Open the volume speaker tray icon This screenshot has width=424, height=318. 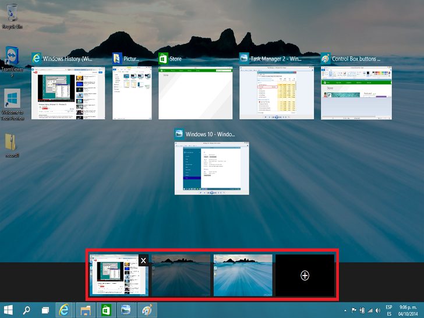(378, 310)
